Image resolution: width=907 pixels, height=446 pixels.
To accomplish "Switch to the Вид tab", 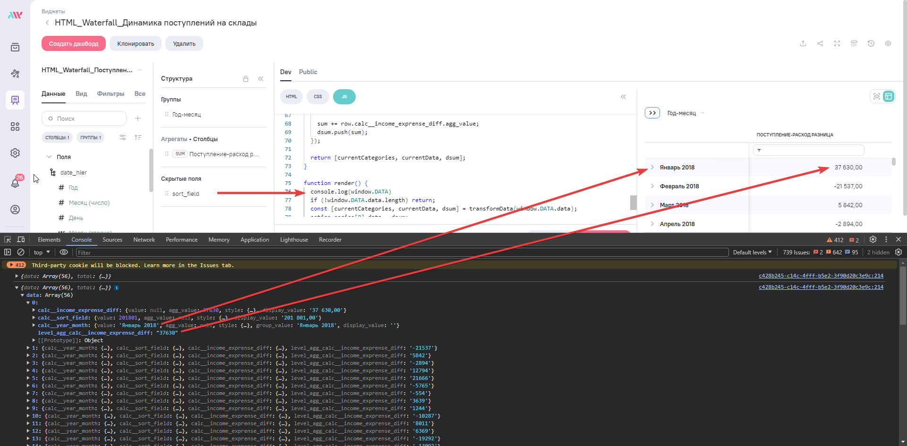I will 81,93.
